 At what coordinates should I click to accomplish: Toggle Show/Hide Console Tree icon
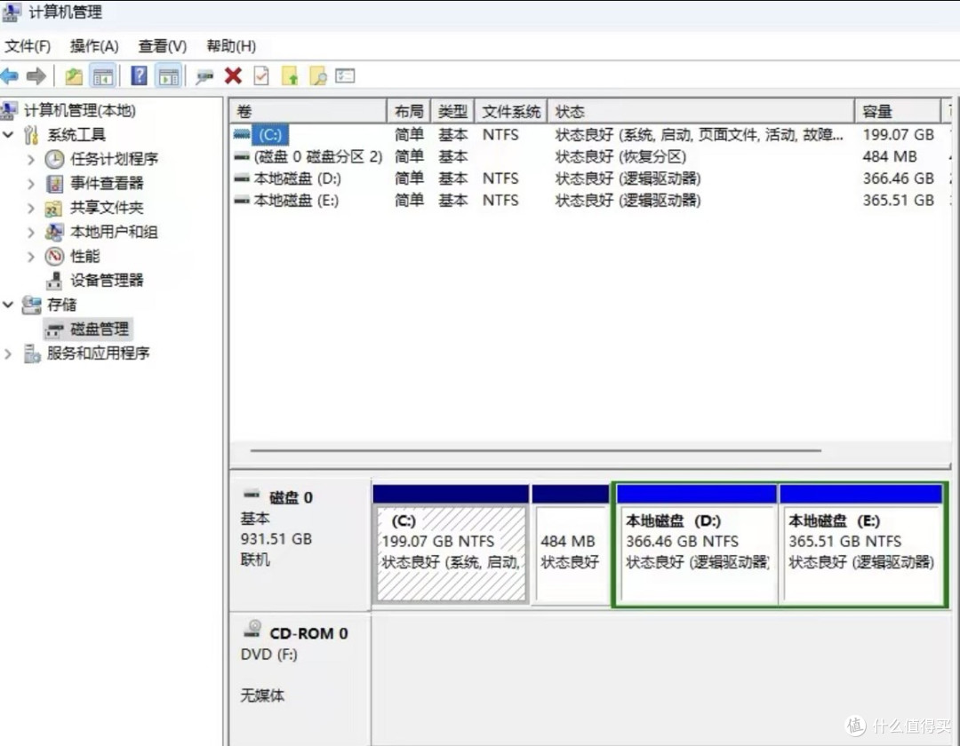tap(103, 76)
